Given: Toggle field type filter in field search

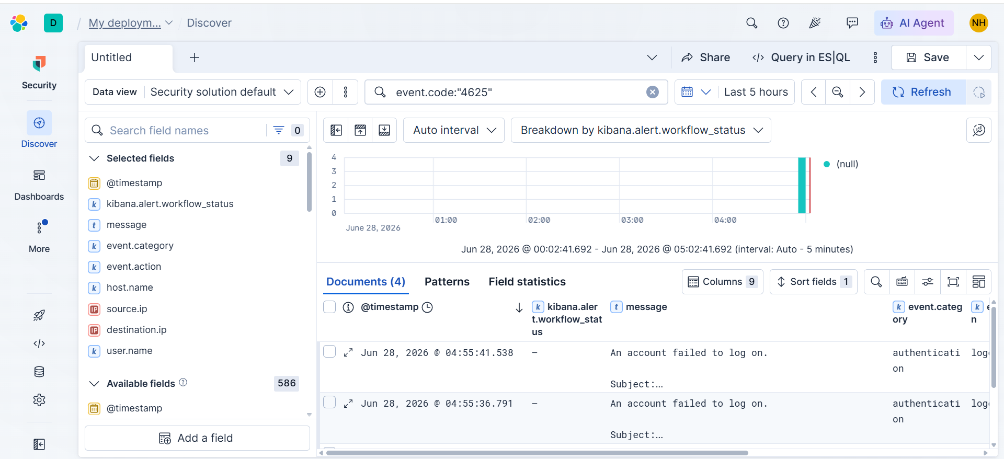Looking at the screenshot, I should pyautogui.click(x=288, y=130).
